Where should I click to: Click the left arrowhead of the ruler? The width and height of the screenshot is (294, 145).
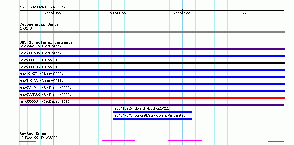[x=20, y=10]
